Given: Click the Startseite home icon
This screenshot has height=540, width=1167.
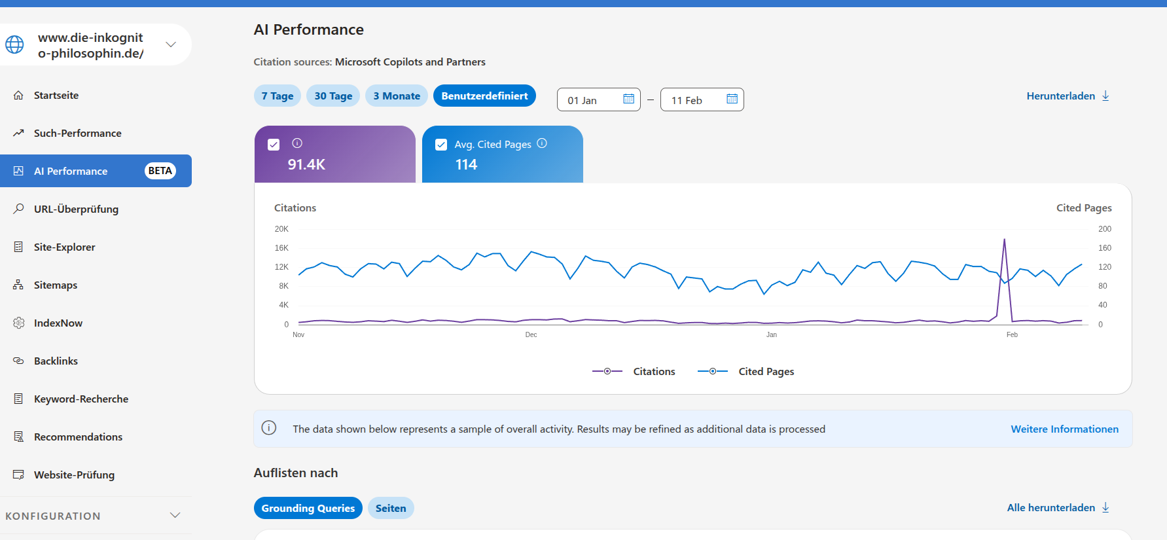Looking at the screenshot, I should (18, 95).
